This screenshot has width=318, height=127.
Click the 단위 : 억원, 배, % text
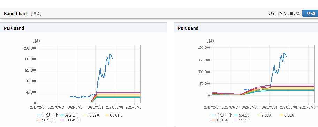(x=284, y=14)
